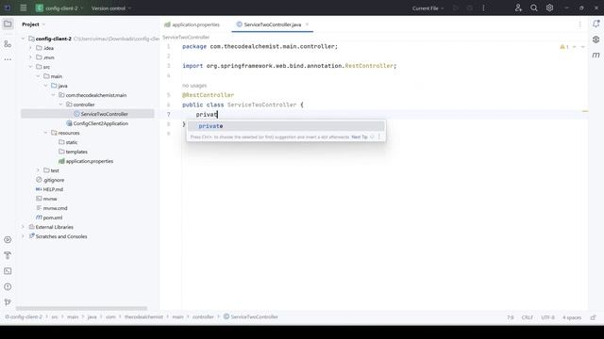Open the Structure tool window icon

[8, 44]
